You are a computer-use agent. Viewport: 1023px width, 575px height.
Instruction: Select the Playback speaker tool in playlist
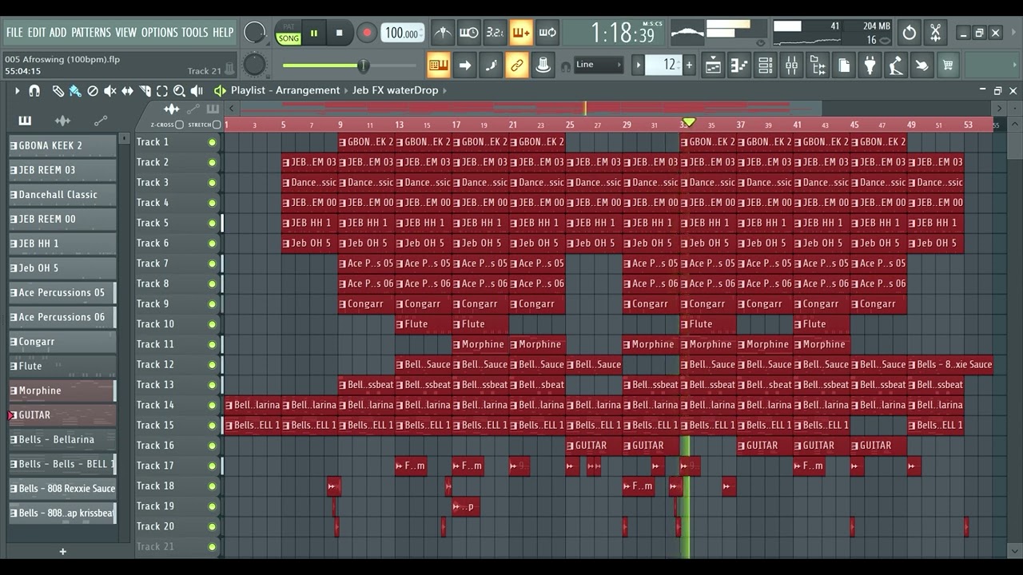197,91
